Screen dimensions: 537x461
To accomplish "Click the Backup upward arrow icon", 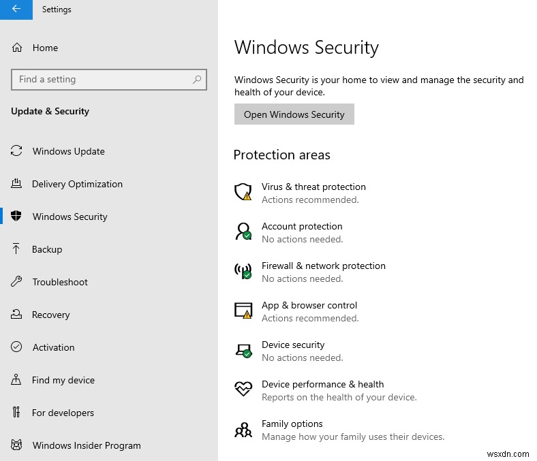I will pos(16,249).
